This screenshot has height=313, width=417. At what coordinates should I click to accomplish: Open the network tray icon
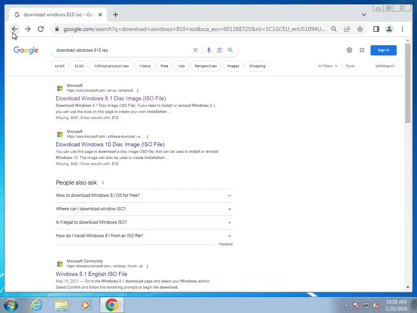[366, 305]
